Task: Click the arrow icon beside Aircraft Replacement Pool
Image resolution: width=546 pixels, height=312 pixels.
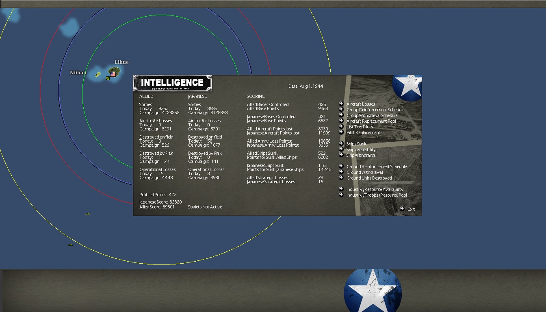Action: (x=341, y=121)
